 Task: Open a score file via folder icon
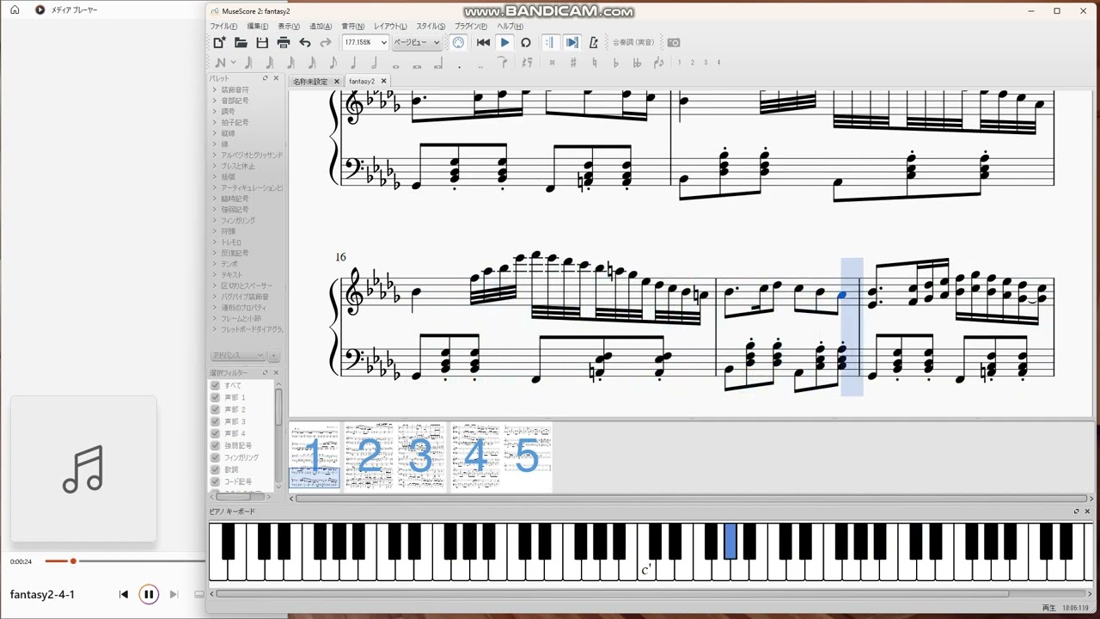click(241, 42)
